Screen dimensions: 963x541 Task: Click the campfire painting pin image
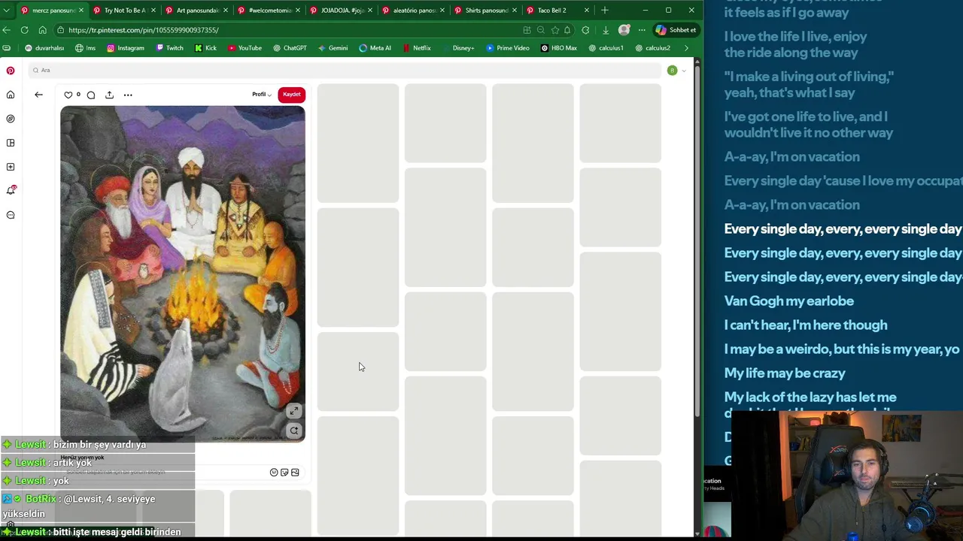[x=183, y=274]
